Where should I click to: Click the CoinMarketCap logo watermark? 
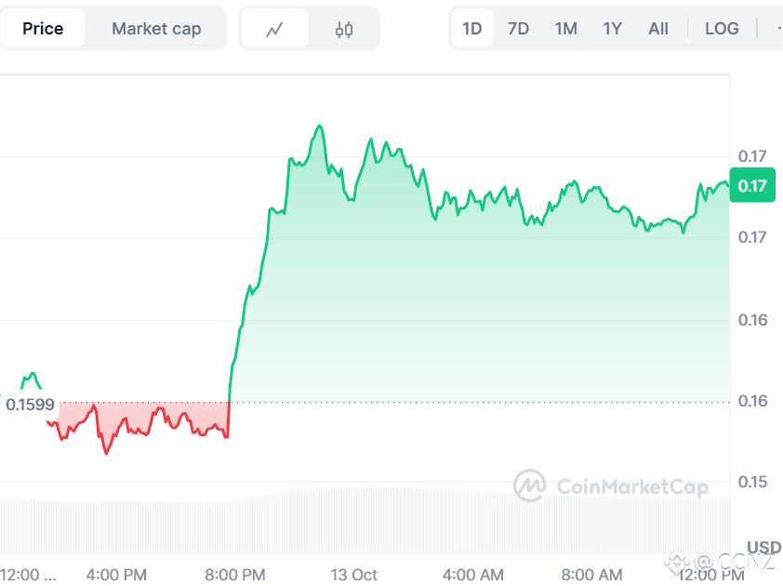click(611, 486)
